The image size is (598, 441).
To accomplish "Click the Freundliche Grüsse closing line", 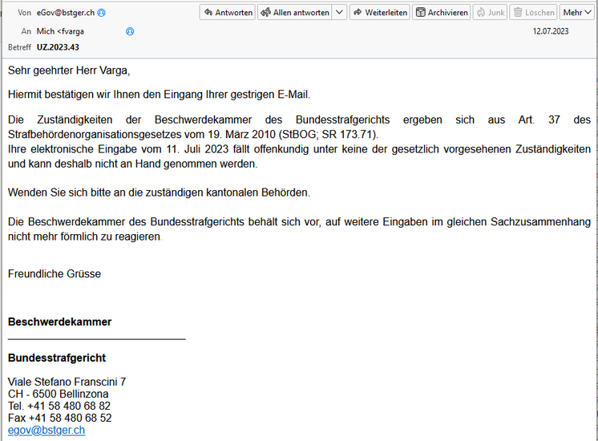I will click(x=55, y=274).
